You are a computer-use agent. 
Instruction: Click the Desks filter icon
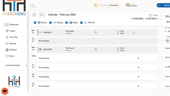[x=71, y=22]
